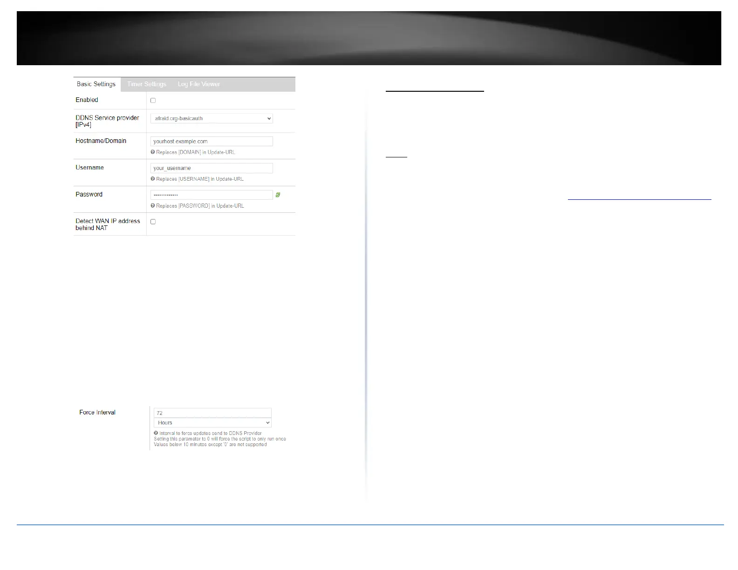
Task: Click the DDNS Service provider [IPv4] label
Action: pyautogui.click(x=107, y=122)
